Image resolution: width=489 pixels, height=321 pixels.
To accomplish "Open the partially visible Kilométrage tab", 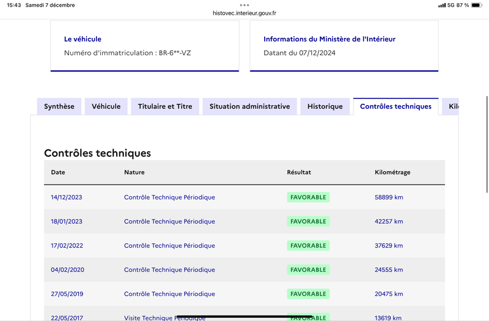I will pos(450,106).
